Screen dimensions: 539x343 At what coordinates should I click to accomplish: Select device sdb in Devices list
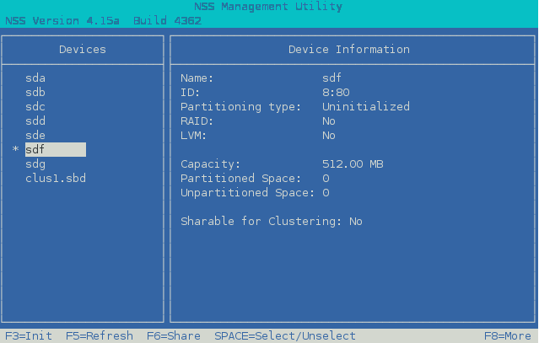35,93
